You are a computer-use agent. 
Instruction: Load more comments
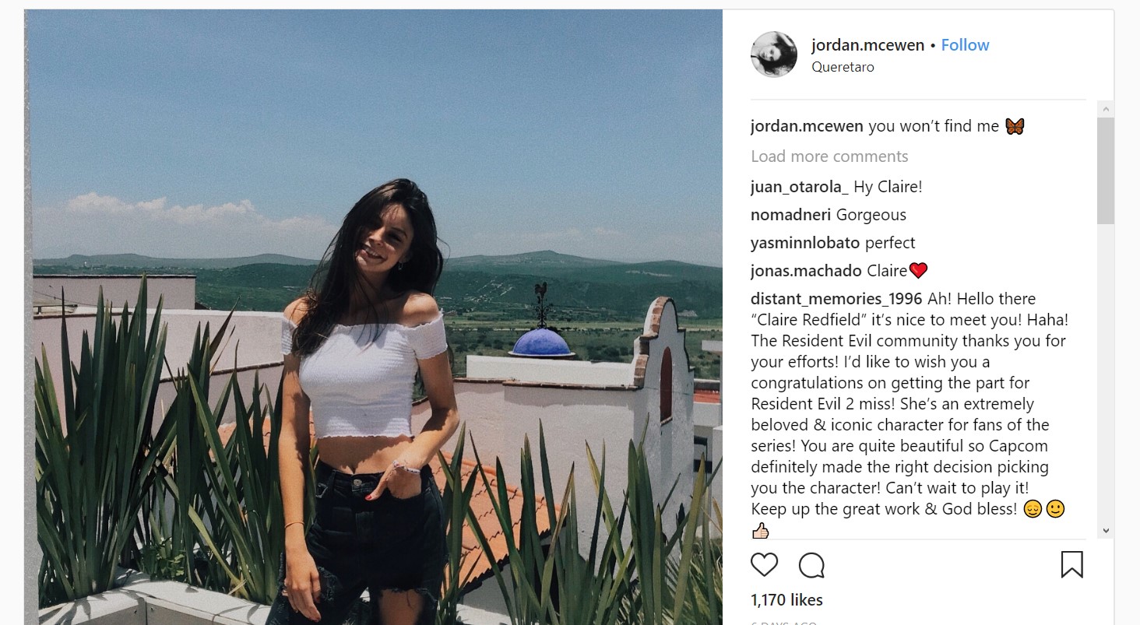pos(829,156)
